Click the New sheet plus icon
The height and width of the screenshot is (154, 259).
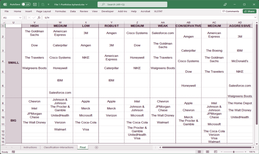[x=96, y=147]
